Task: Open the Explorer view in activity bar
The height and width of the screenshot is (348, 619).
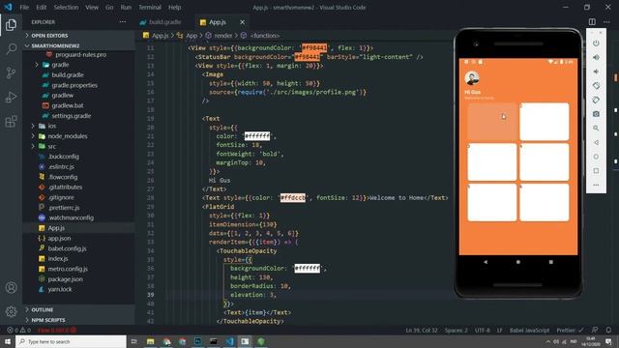Action: 11,25
